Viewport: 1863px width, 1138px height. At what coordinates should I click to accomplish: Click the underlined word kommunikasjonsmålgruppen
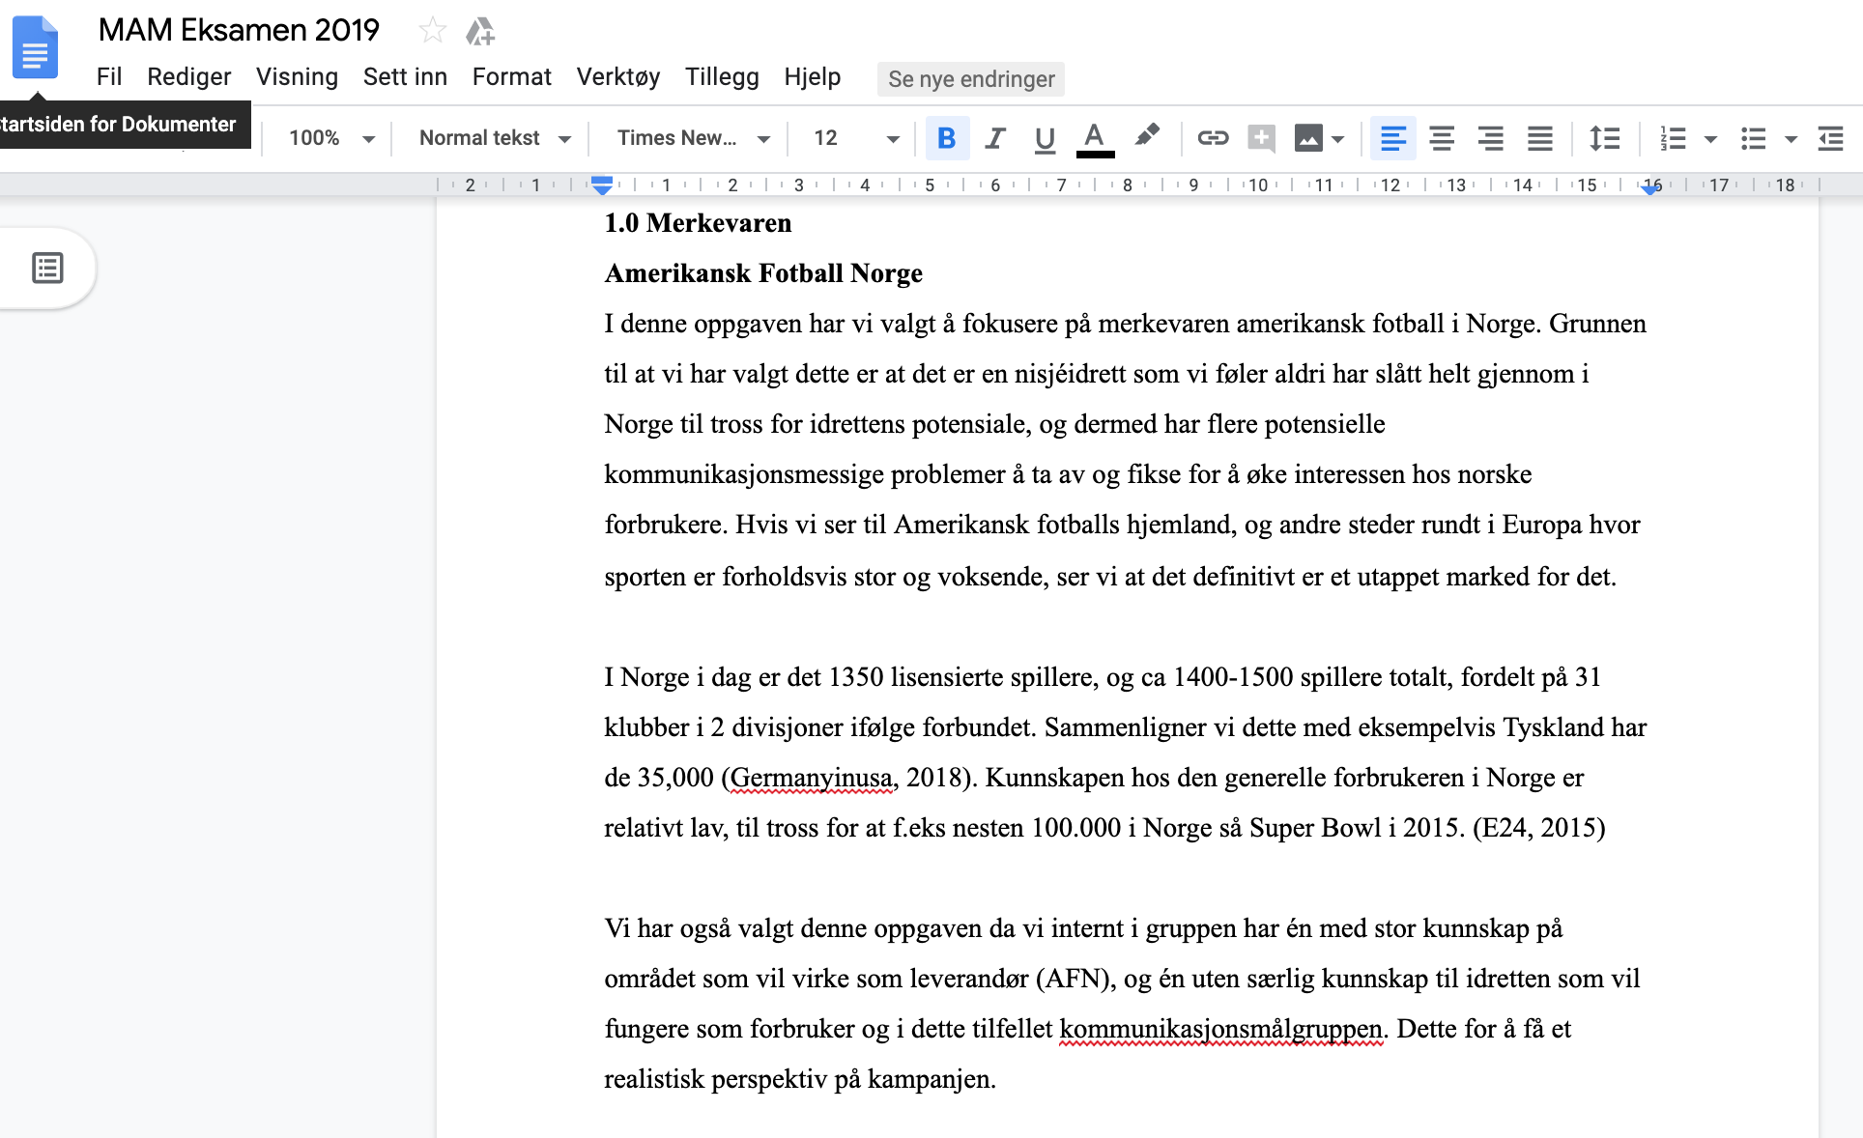coord(1221,1029)
